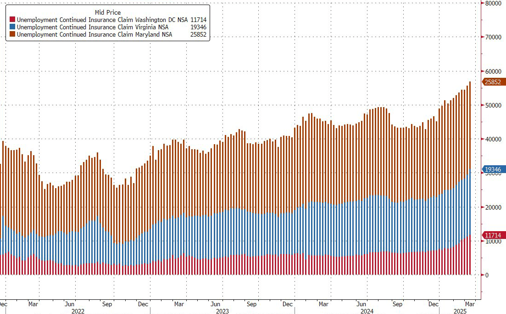The width and height of the screenshot is (506, 314).
Task: Click the 25852 value in the legend
Action: click(199, 35)
